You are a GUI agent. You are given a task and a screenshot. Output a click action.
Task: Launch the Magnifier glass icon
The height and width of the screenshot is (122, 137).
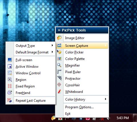pos(59,65)
